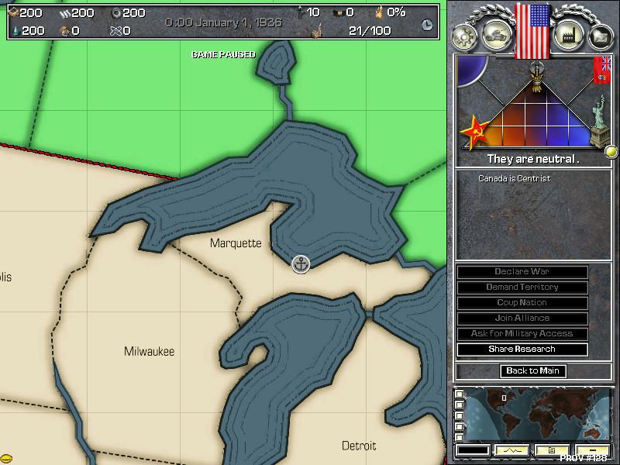Open the production factory icon

[568, 35]
